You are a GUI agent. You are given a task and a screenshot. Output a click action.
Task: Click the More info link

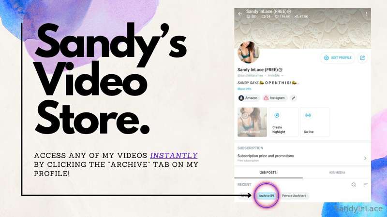[244, 89]
